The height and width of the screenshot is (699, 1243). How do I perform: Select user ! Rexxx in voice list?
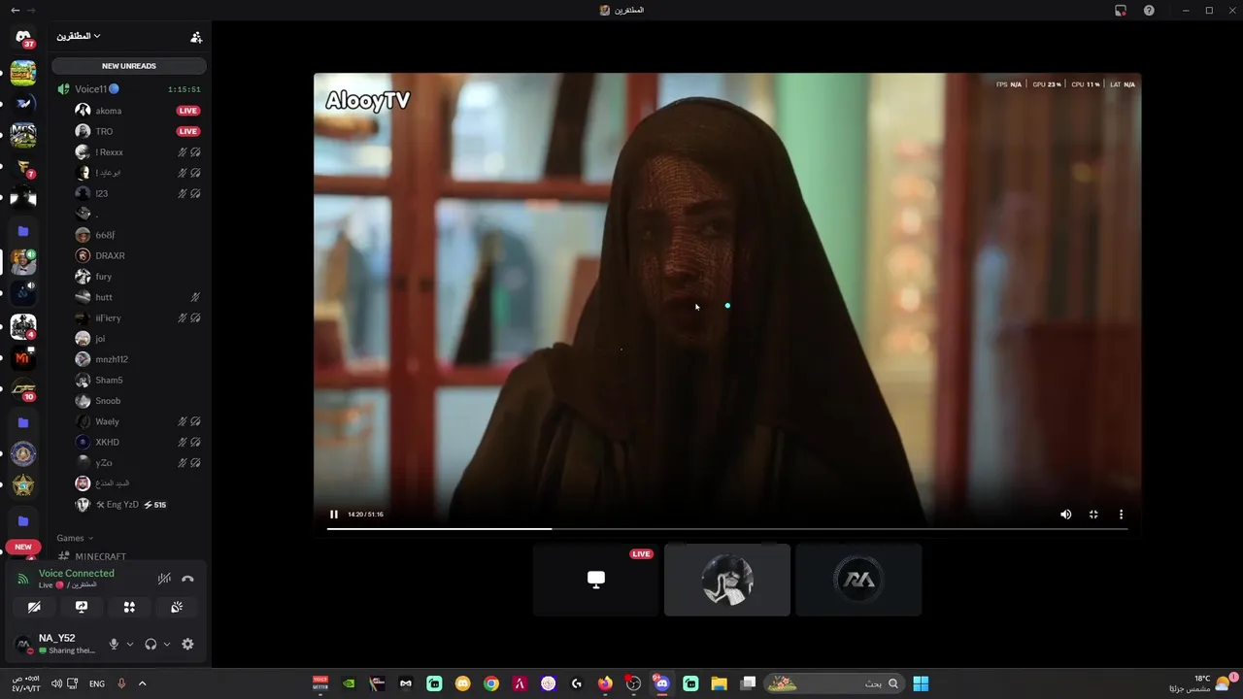[137, 152]
